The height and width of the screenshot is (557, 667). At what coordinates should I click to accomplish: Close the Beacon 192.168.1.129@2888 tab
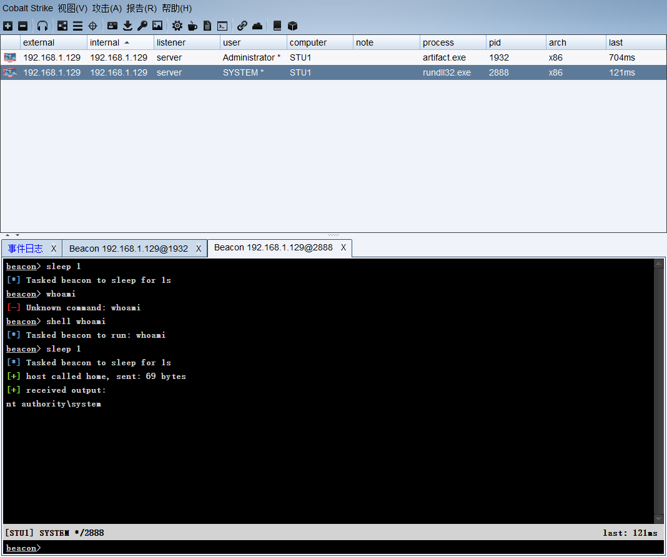pos(343,247)
